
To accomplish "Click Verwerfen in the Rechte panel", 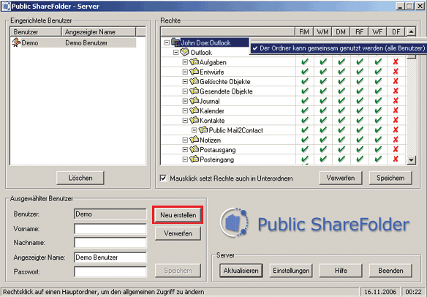I will point(341,178).
